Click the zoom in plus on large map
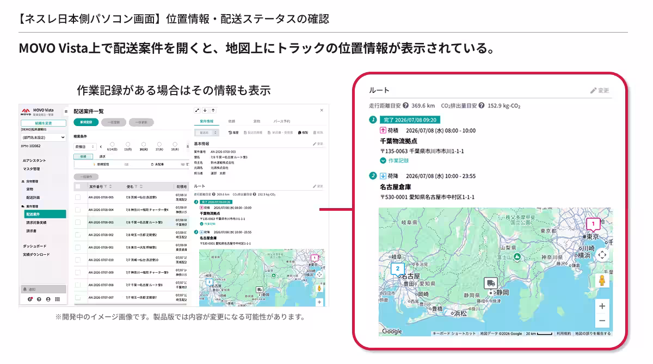The width and height of the screenshot is (653, 364). point(602,306)
